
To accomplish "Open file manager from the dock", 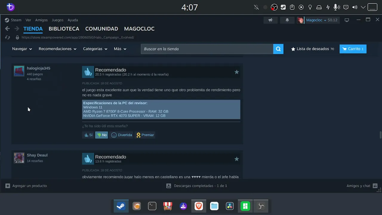I will 214,206.
